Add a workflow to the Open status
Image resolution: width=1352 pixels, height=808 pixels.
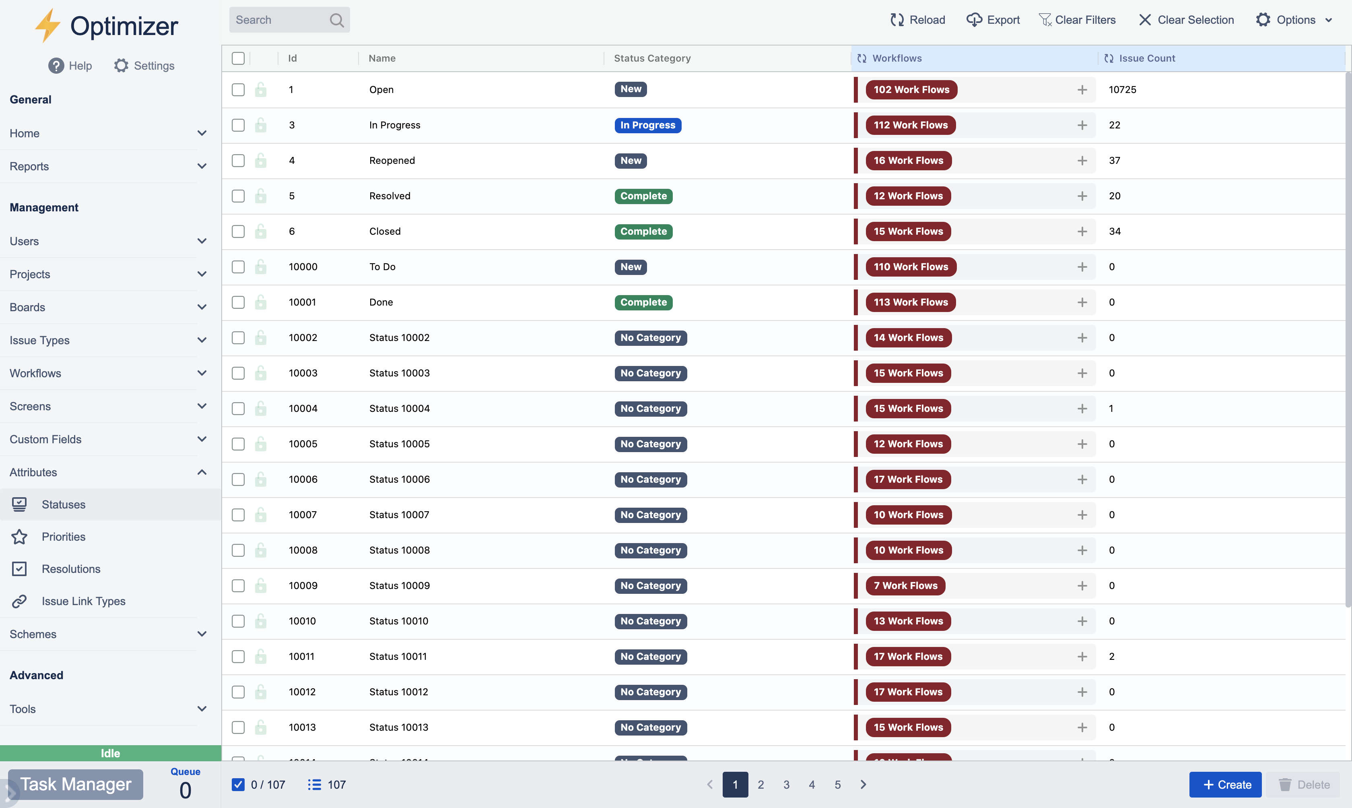pyautogui.click(x=1082, y=90)
